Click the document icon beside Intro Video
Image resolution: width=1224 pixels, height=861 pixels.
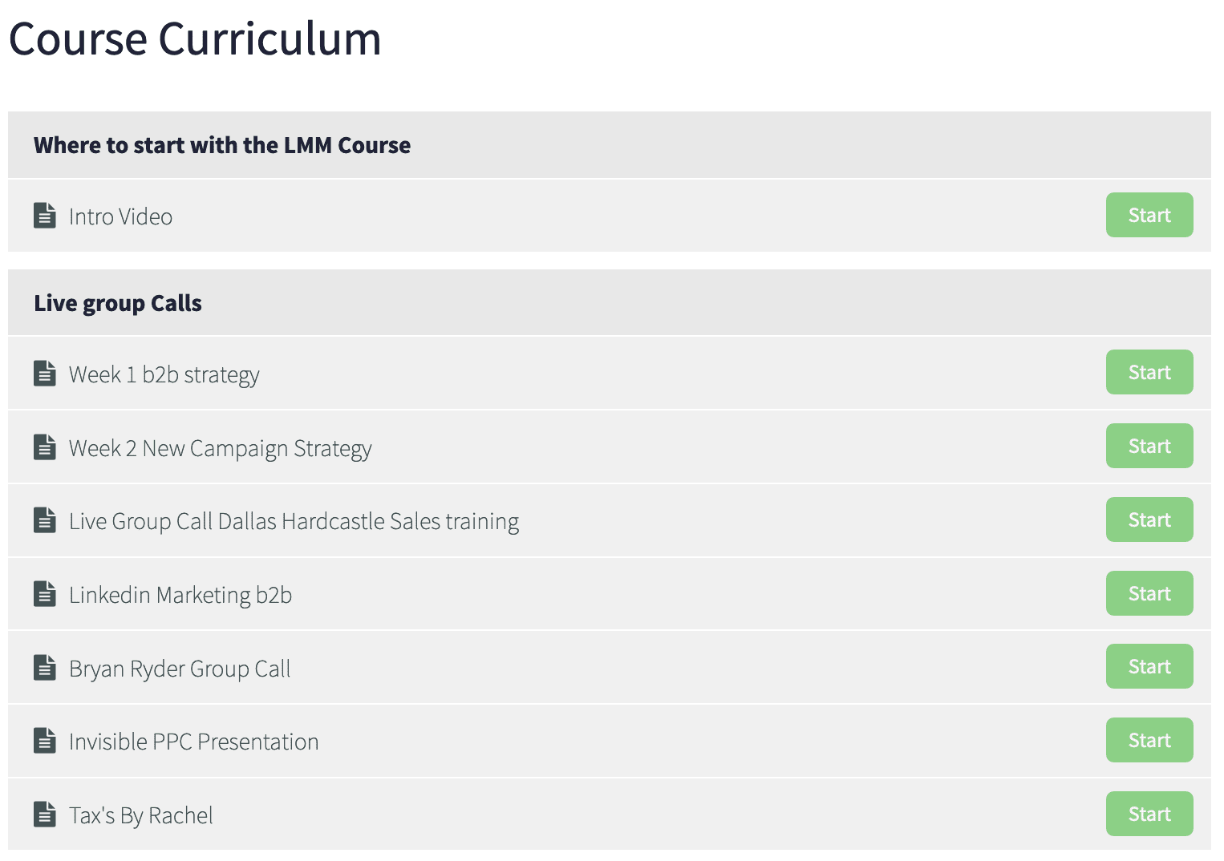(x=45, y=216)
